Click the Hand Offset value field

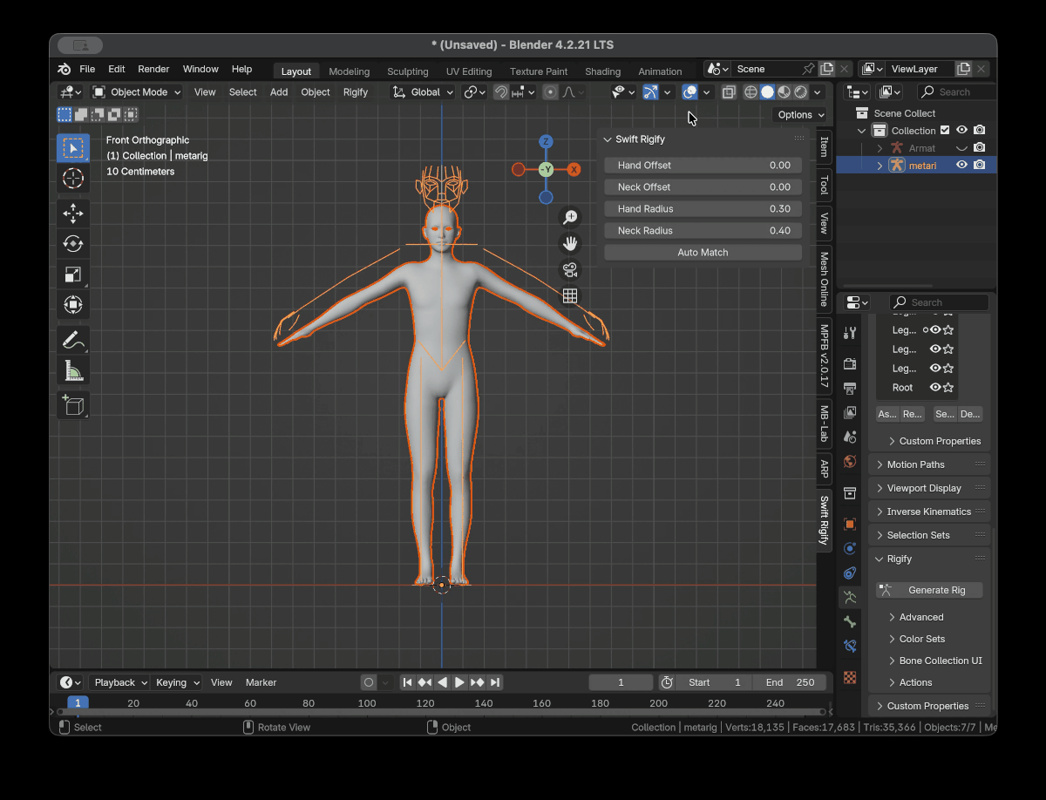tap(703, 166)
